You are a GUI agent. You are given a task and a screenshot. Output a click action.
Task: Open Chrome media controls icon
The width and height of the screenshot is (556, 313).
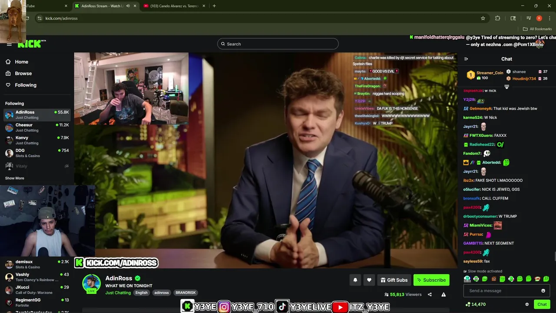click(x=529, y=18)
